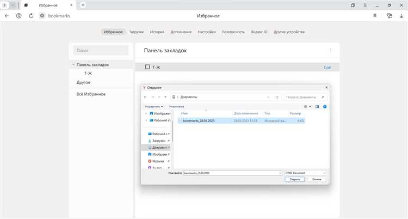The image size is (408, 219).
Task: Tick the Т-Ж bookmark checkbox
Action: pos(147,67)
